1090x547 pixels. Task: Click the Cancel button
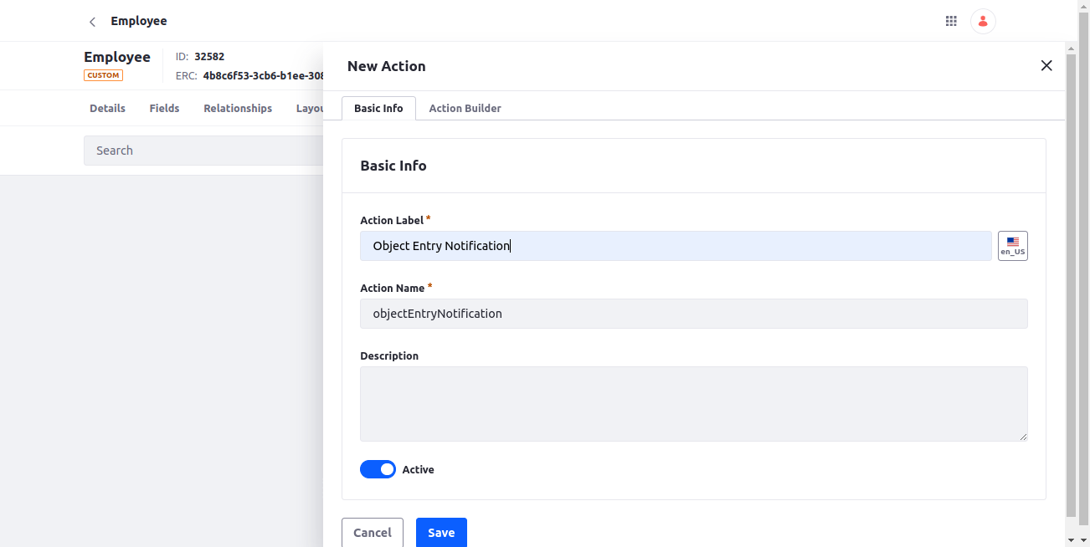click(373, 533)
